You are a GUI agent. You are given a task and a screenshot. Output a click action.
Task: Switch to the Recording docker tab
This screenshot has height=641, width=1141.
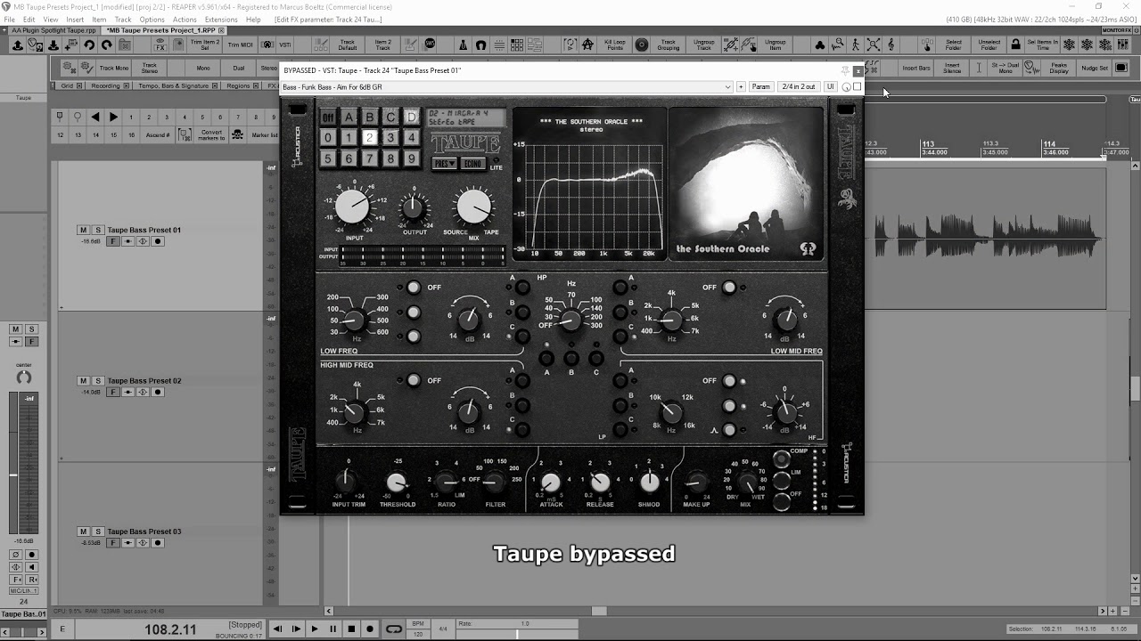[x=105, y=86]
